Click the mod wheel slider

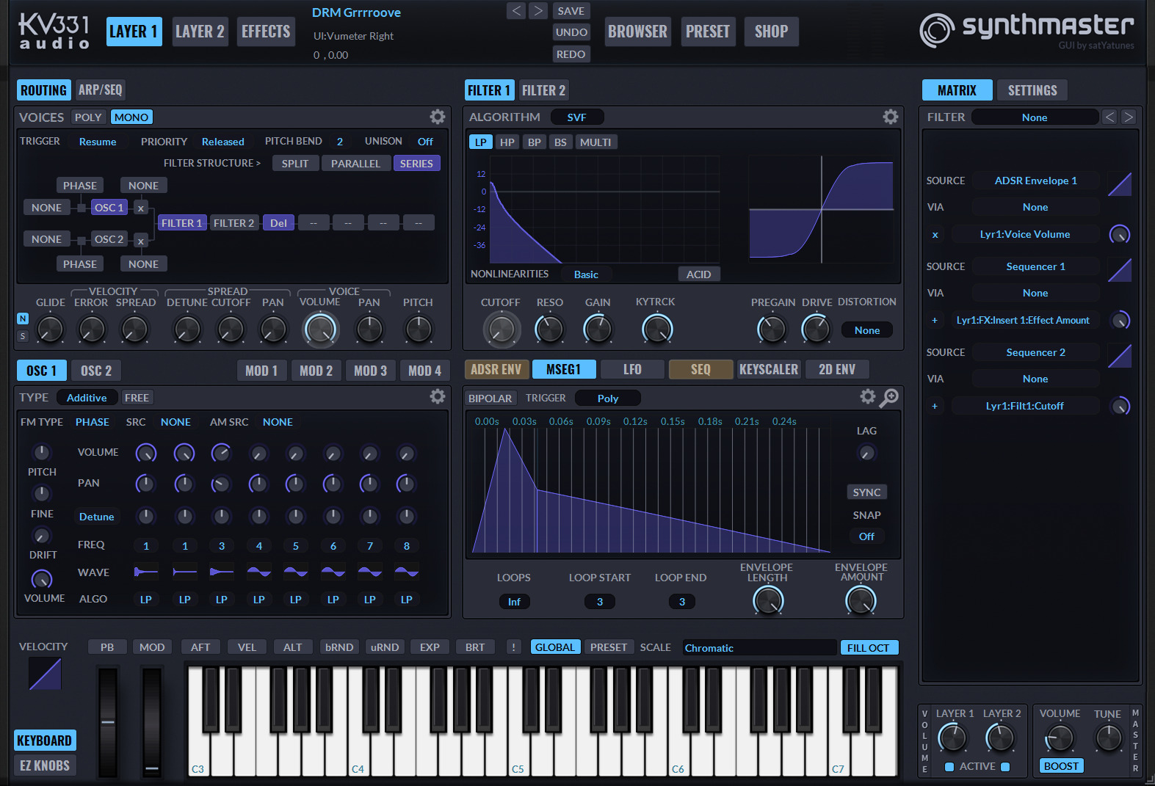click(x=152, y=722)
